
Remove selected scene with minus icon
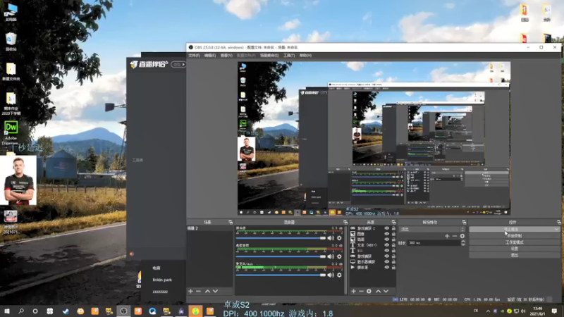tap(198, 291)
